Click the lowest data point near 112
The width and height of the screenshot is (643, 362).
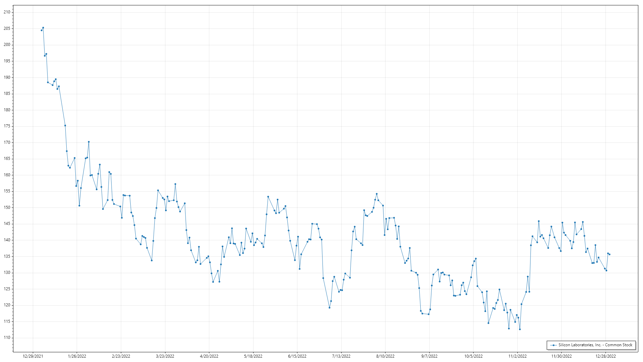520,329
